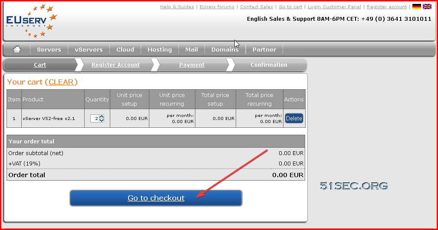
Task: Open Login Customer Panel link
Action: 334,6
